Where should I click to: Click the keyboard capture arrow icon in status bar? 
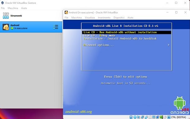tap(169, 117)
